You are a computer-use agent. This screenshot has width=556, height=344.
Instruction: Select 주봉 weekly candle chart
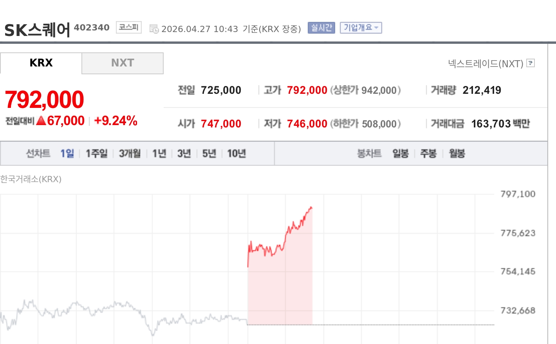pos(428,153)
